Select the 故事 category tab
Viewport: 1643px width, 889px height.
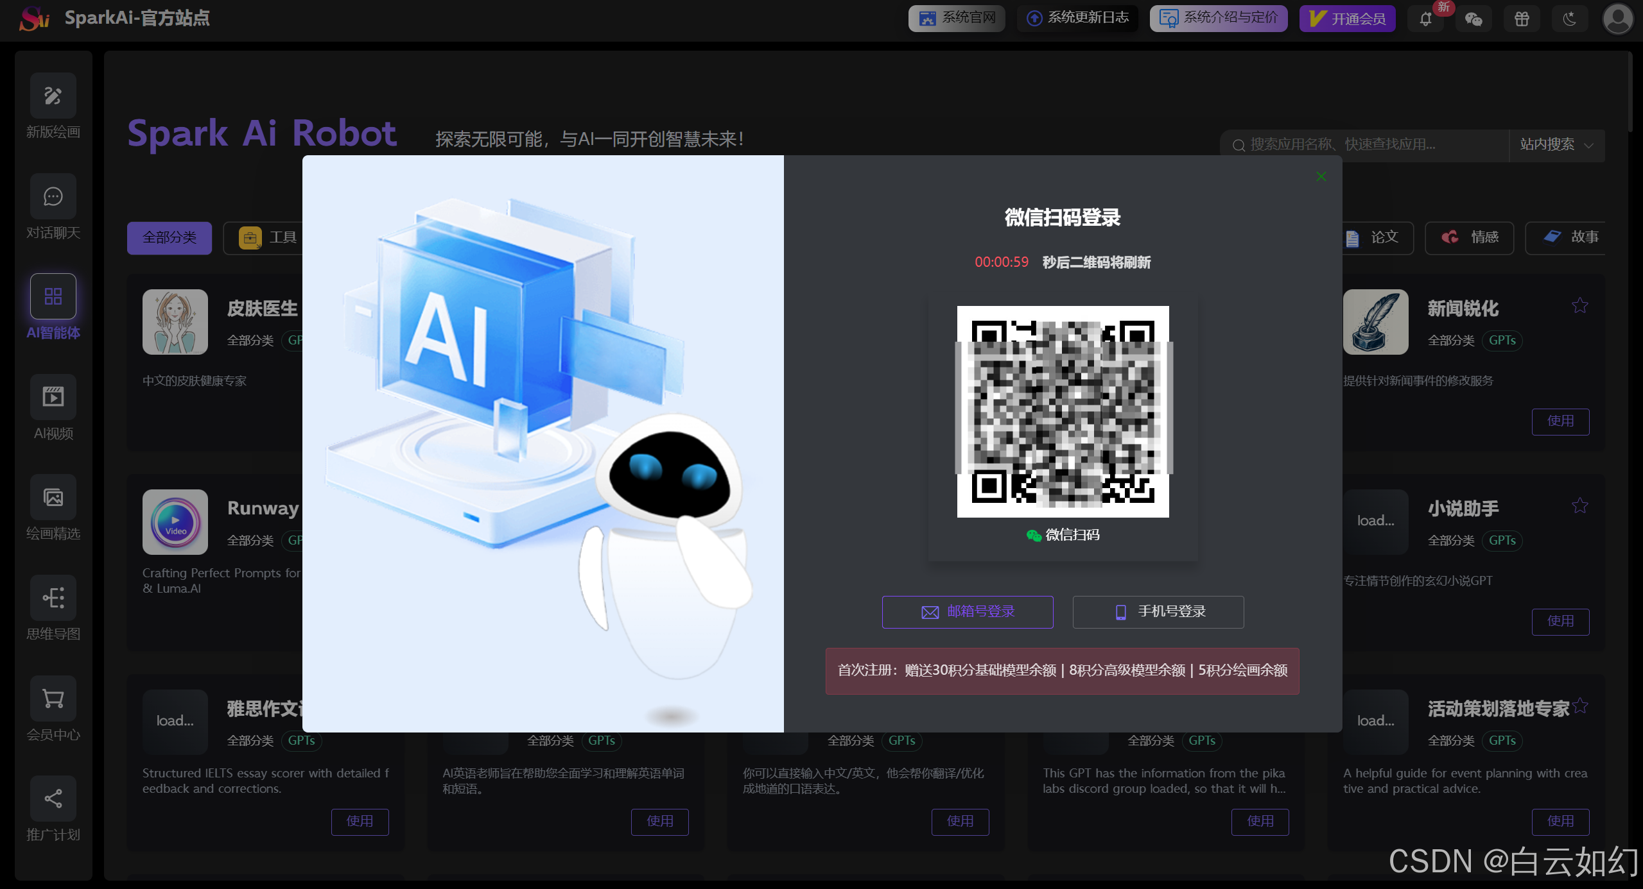[1567, 238]
